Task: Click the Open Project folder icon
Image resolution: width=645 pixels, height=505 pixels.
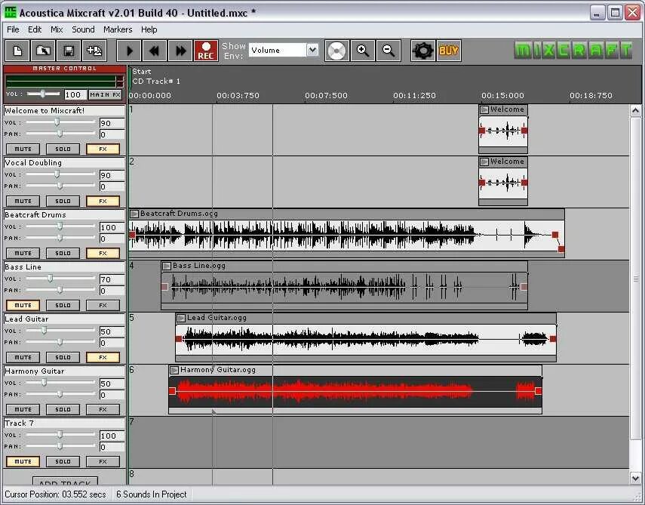Action: [x=43, y=51]
